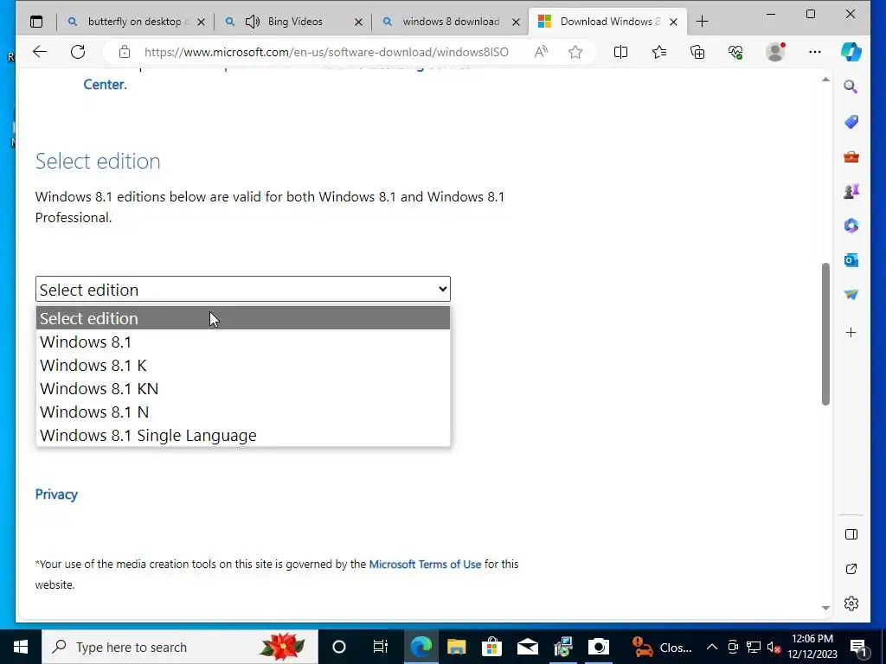Viewport: 886px width, 664px height.
Task: Click the address bar URL field
Action: (326, 52)
